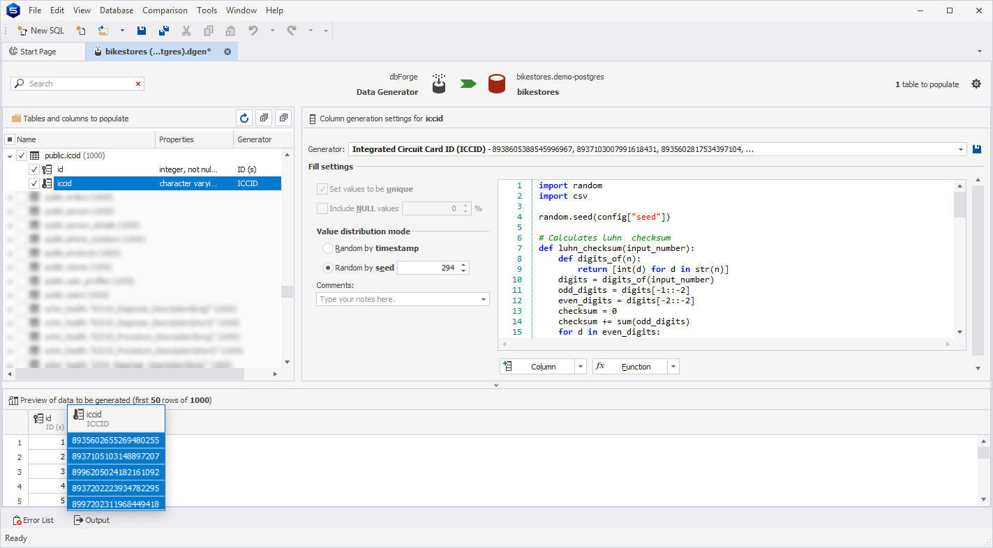Viewport: 993px width, 548px height.
Task: Open the View menu
Action: [x=82, y=10]
